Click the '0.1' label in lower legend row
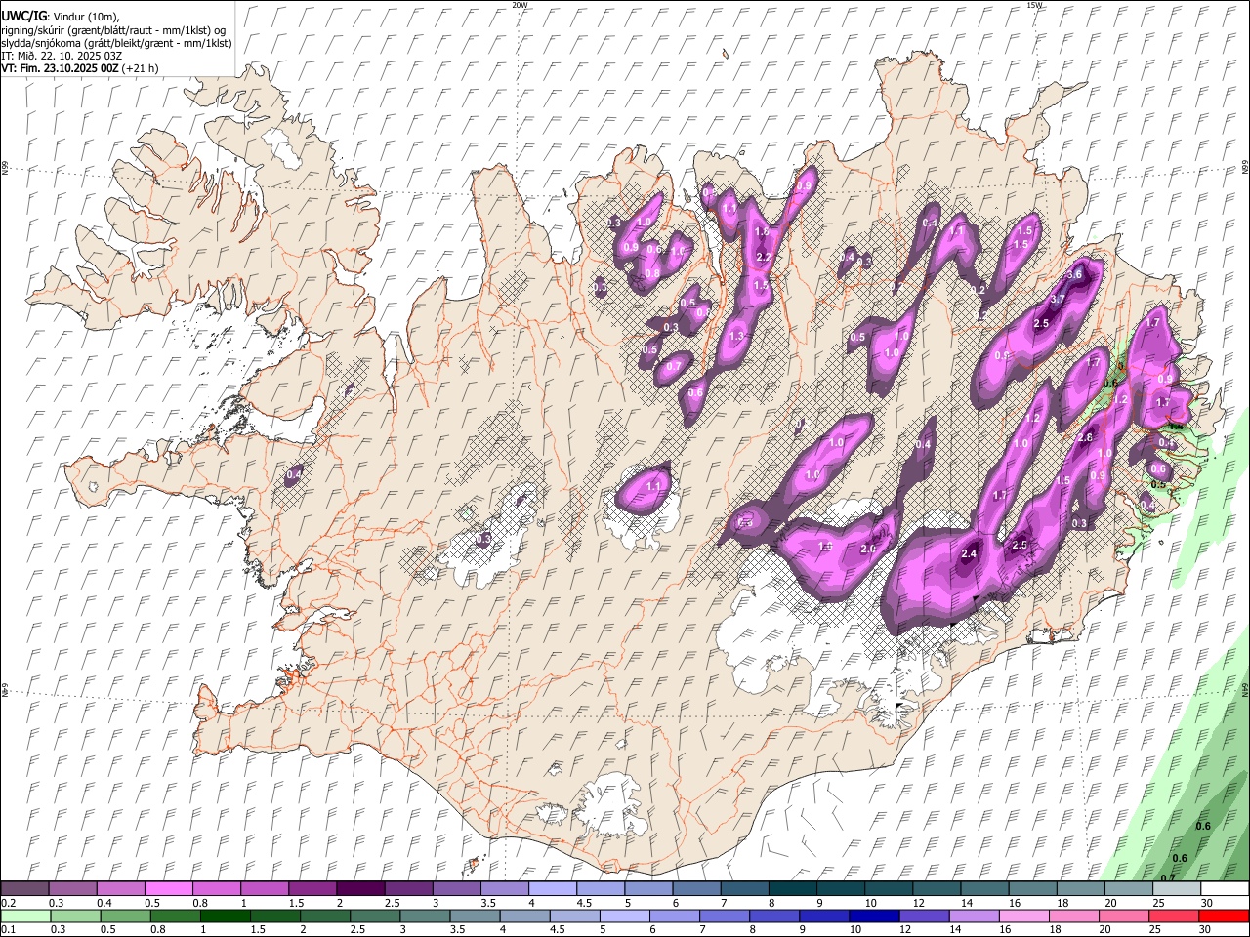This screenshot has height=937, width=1250. [x=8, y=929]
